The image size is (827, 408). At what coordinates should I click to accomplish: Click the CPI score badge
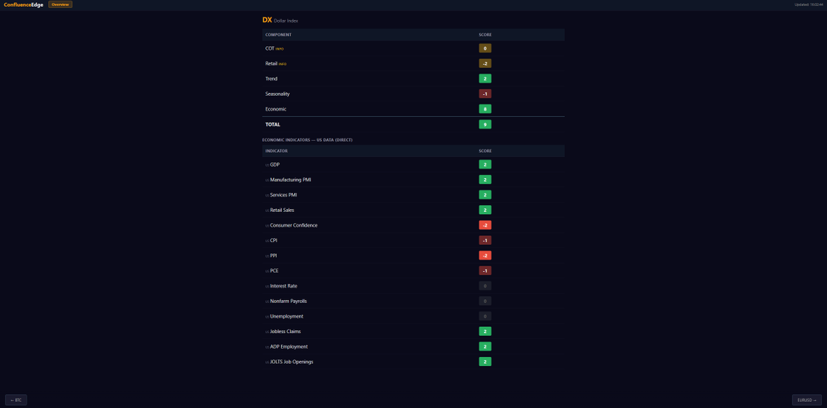[x=485, y=240]
